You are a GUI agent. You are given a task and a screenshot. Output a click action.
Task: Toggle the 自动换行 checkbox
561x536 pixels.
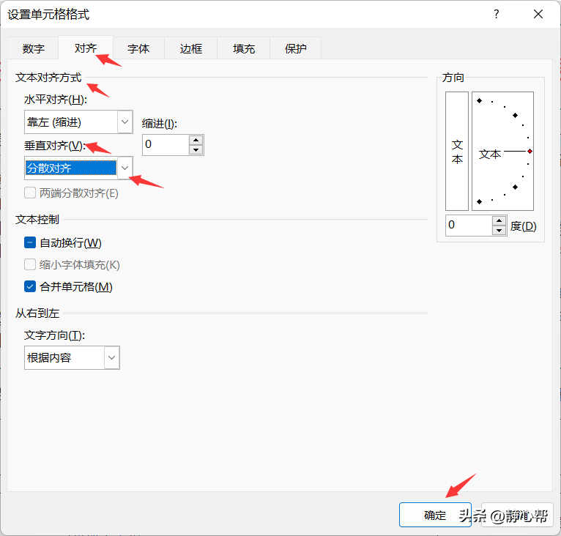(30, 242)
